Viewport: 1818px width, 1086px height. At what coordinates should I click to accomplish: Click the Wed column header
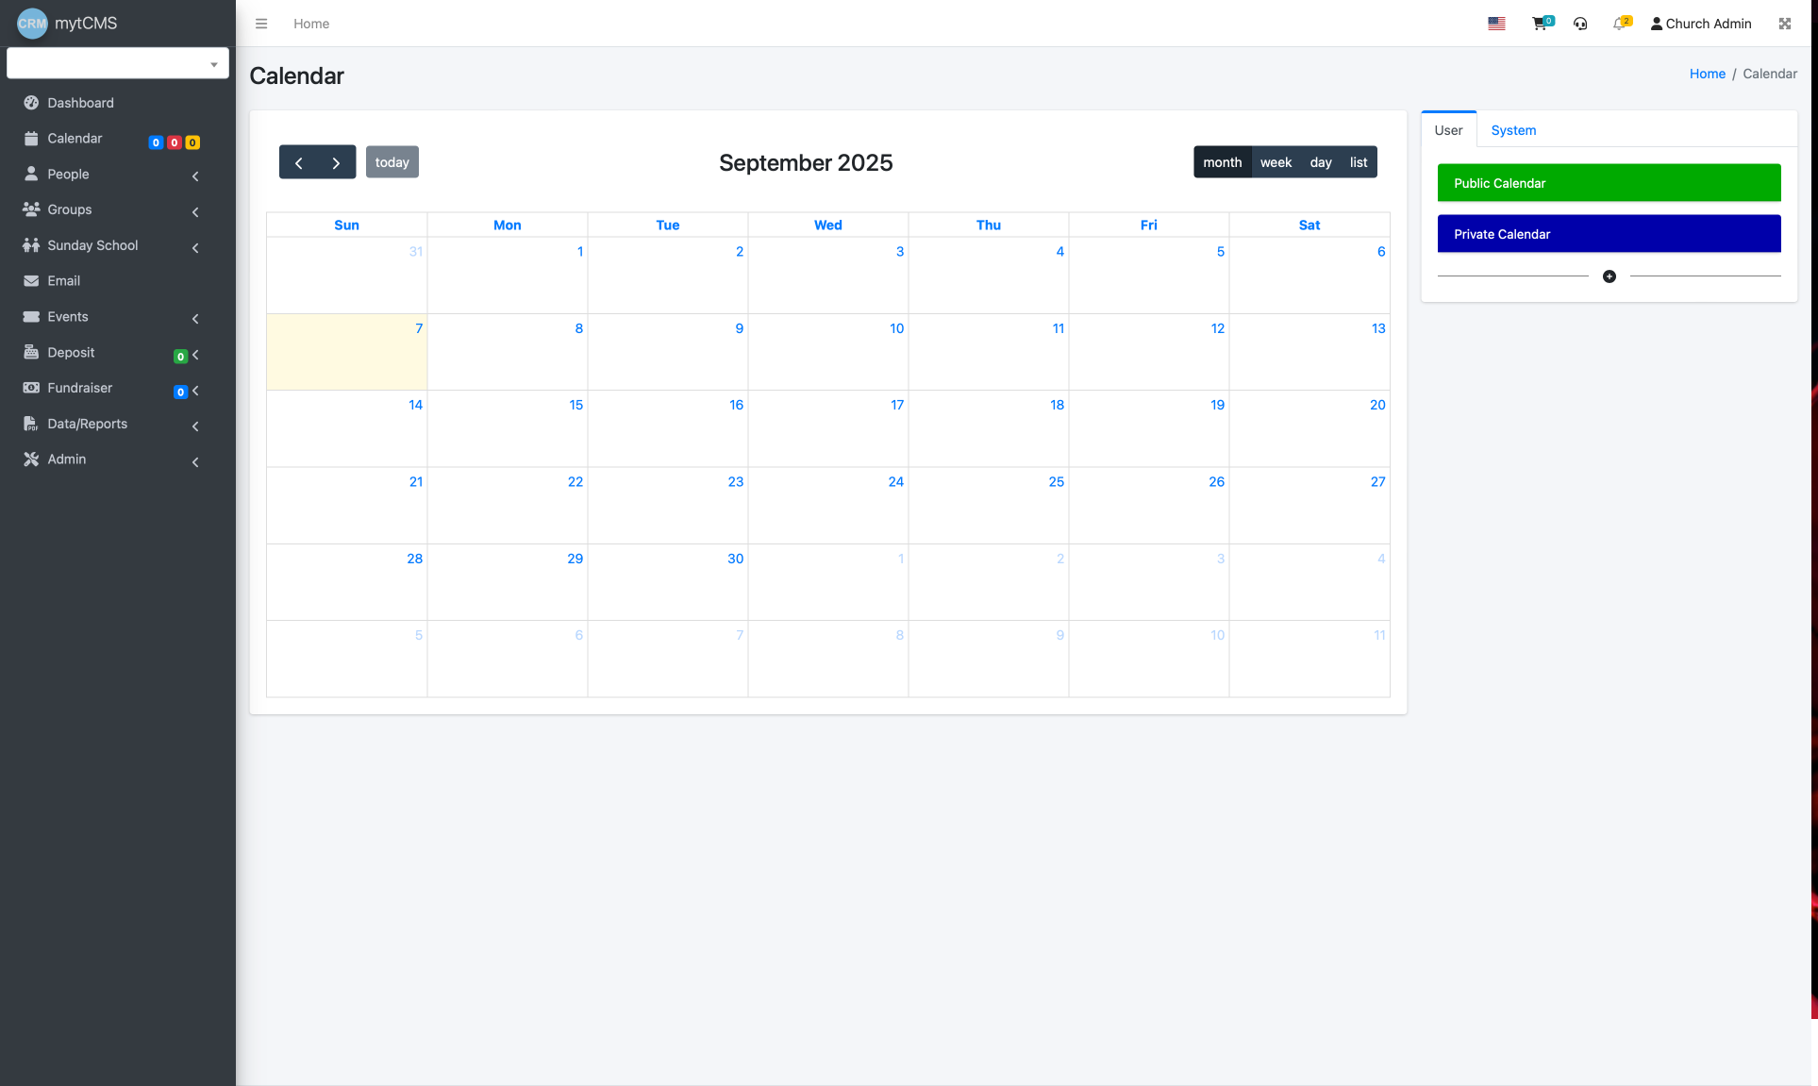tap(827, 225)
